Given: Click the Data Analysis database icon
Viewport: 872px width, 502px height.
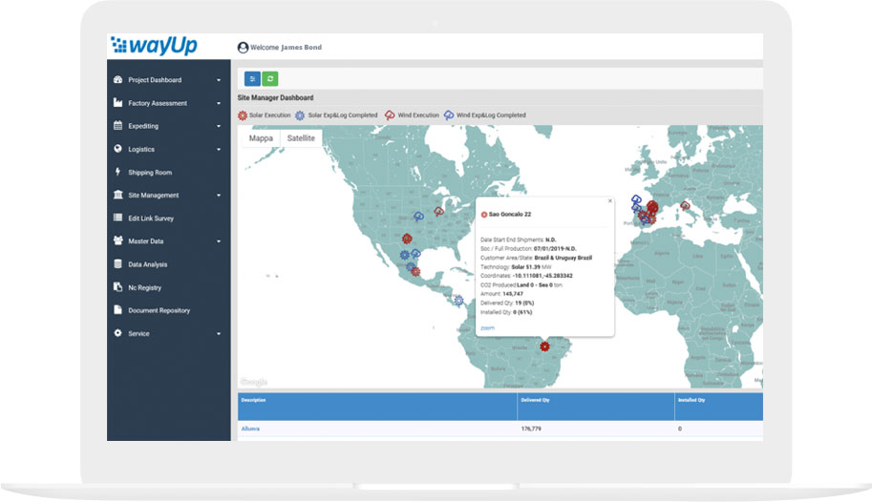Looking at the screenshot, I should point(117,263).
